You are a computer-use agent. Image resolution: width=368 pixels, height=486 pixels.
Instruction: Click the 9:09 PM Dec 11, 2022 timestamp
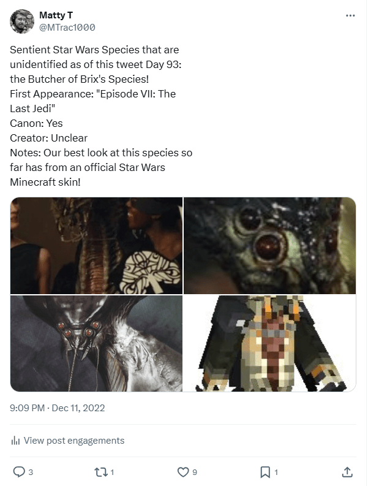click(x=58, y=408)
